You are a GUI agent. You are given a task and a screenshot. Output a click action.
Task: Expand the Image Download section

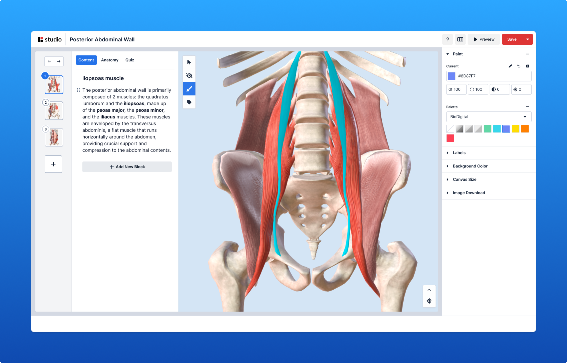click(x=469, y=193)
